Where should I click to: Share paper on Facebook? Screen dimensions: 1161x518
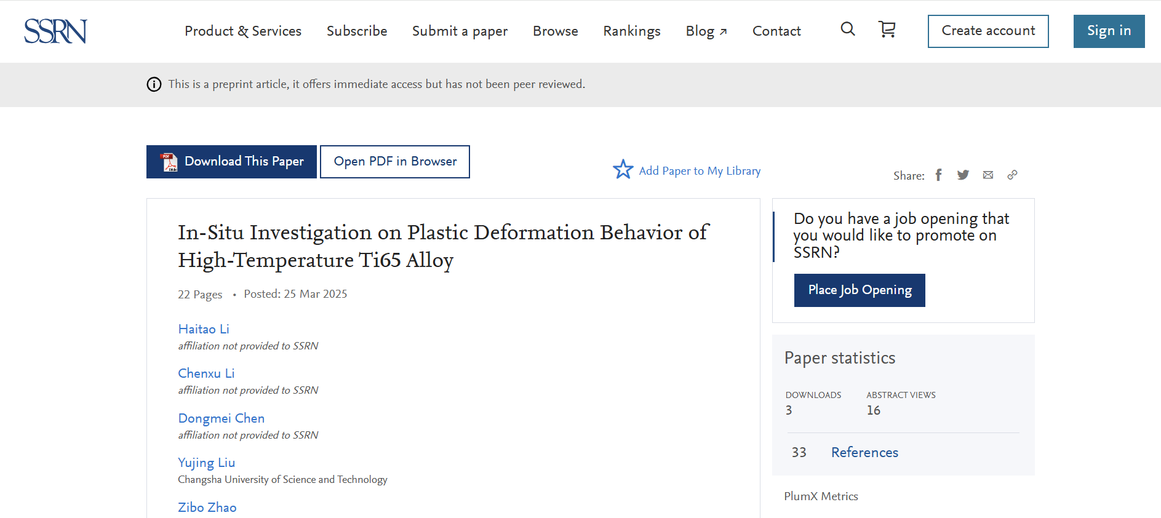point(938,175)
